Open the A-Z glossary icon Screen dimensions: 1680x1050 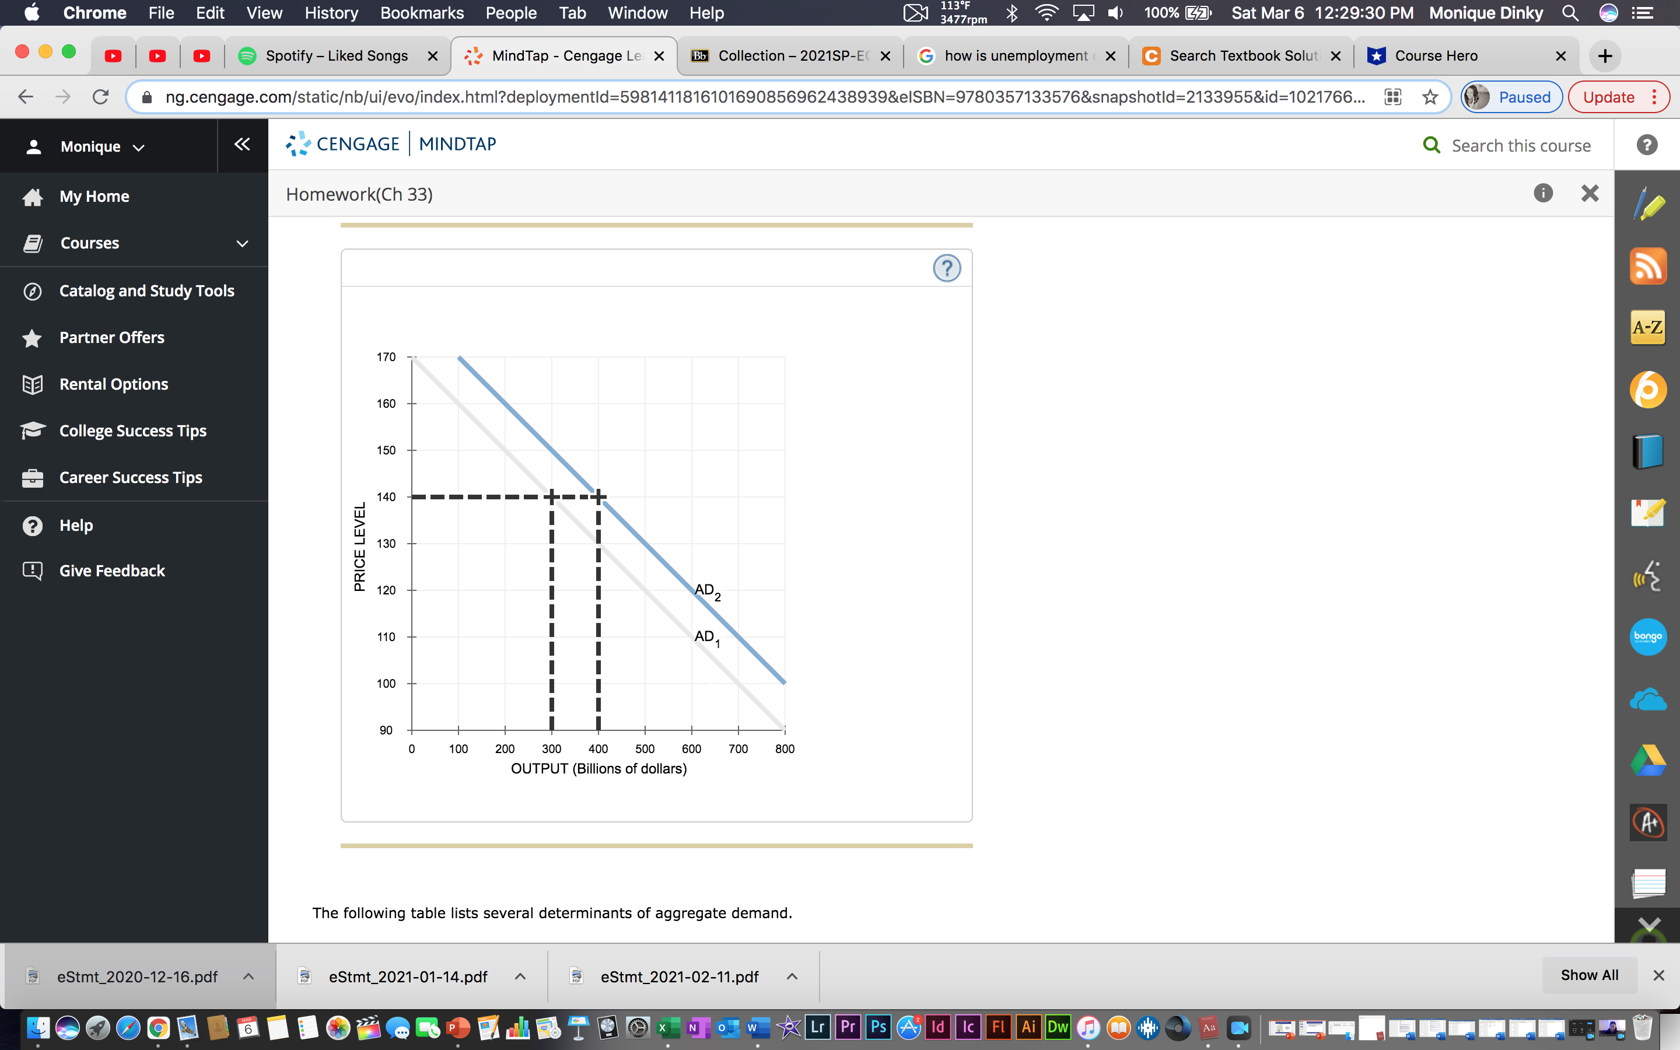point(1647,327)
